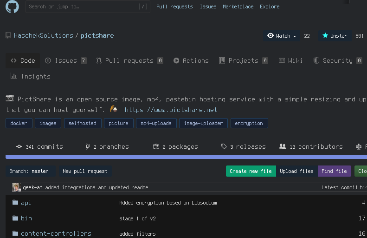Click the docker topic tag
Image resolution: width=367 pixels, height=238 pixels.
pyautogui.click(x=19, y=123)
